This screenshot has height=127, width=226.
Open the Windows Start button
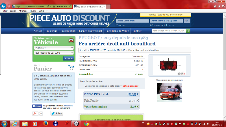(x=5, y=124)
